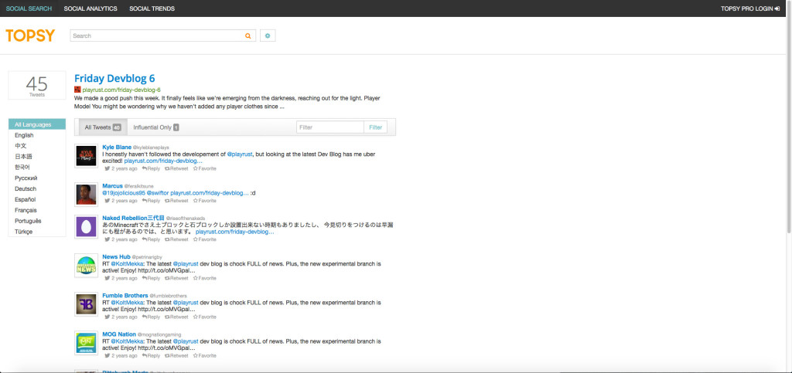792x373 pixels.
Task: Open Kyle Blane's avatar thumbnail
Action: 86,156
